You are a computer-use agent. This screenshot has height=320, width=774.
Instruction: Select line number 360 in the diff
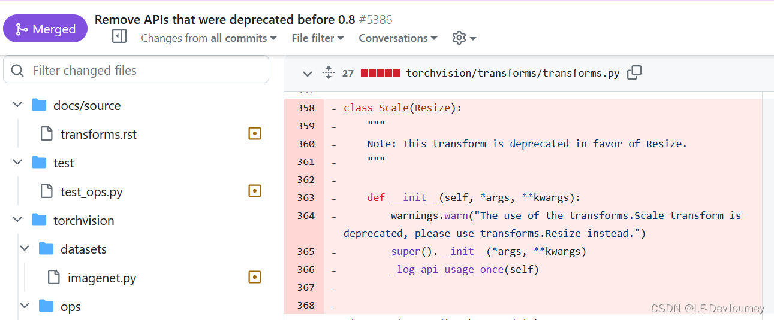click(306, 144)
